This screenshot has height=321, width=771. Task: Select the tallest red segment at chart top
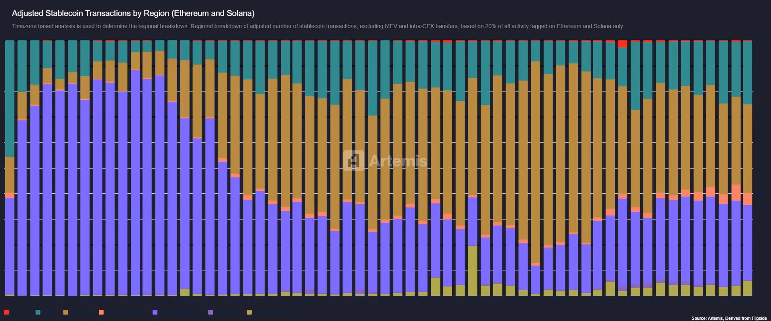[622, 44]
